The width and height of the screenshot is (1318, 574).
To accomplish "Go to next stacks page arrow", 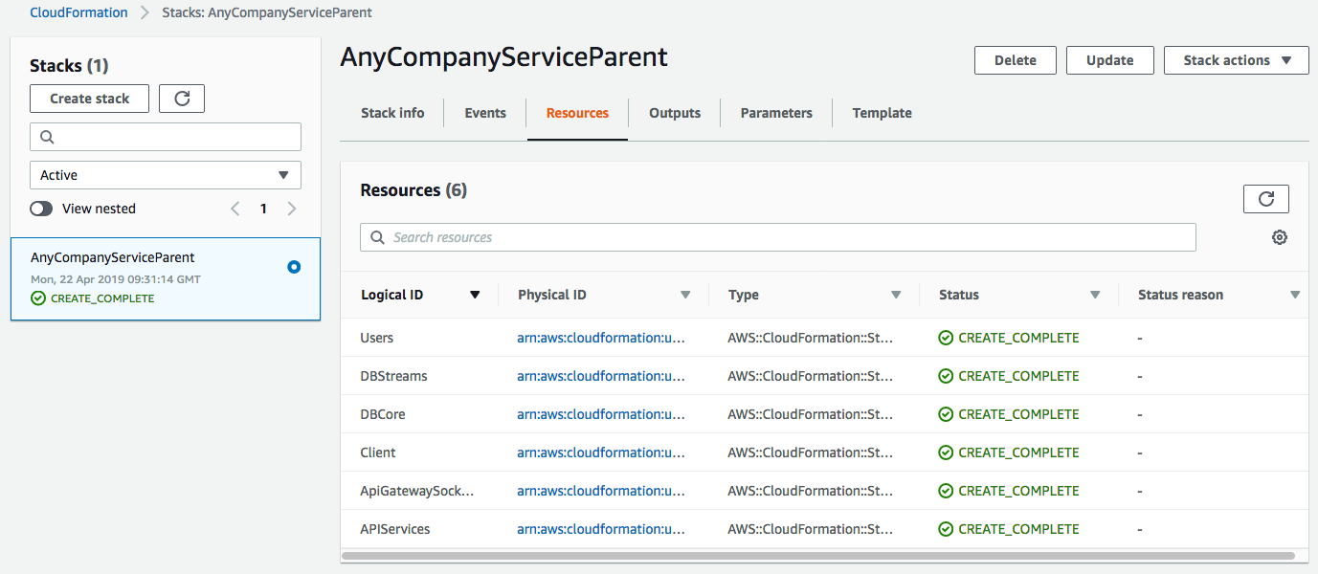I will [x=292, y=209].
